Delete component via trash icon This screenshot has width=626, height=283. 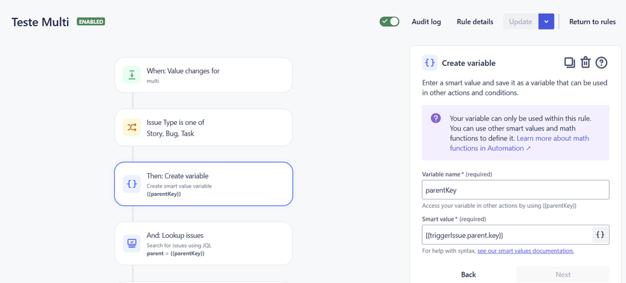pos(585,63)
